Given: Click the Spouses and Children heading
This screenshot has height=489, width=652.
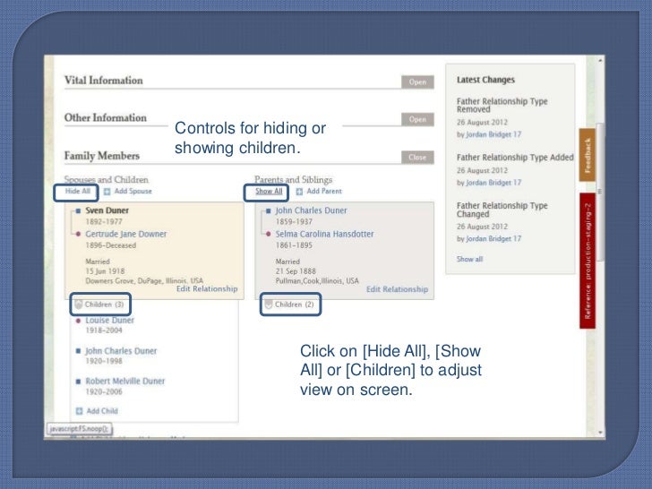Looking at the screenshot, I should point(106,180).
